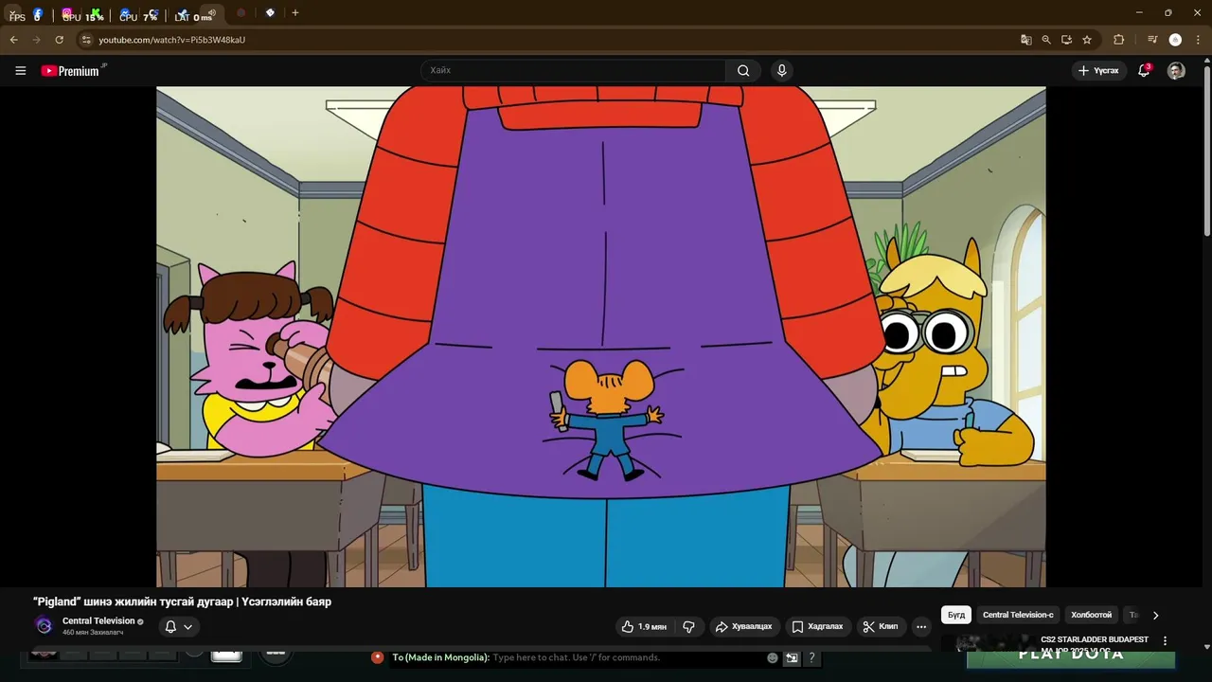This screenshot has width=1212, height=682.
Task: Open the Central Television channel avatar
Action: point(44,625)
